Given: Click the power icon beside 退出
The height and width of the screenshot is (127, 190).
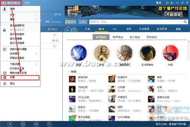Looking at the screenshot, I should pyautogui.click(x=5, y=84).
